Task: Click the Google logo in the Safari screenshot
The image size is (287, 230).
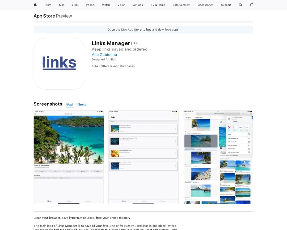Action: (187, 118)
